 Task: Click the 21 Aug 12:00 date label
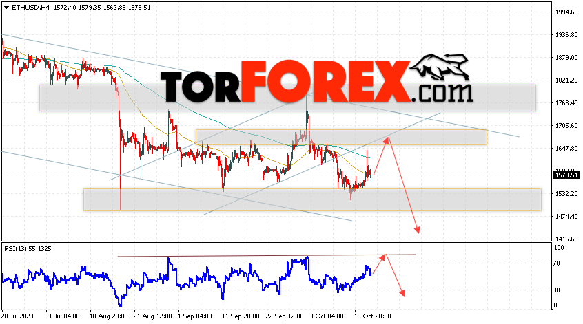click(153, 316)
